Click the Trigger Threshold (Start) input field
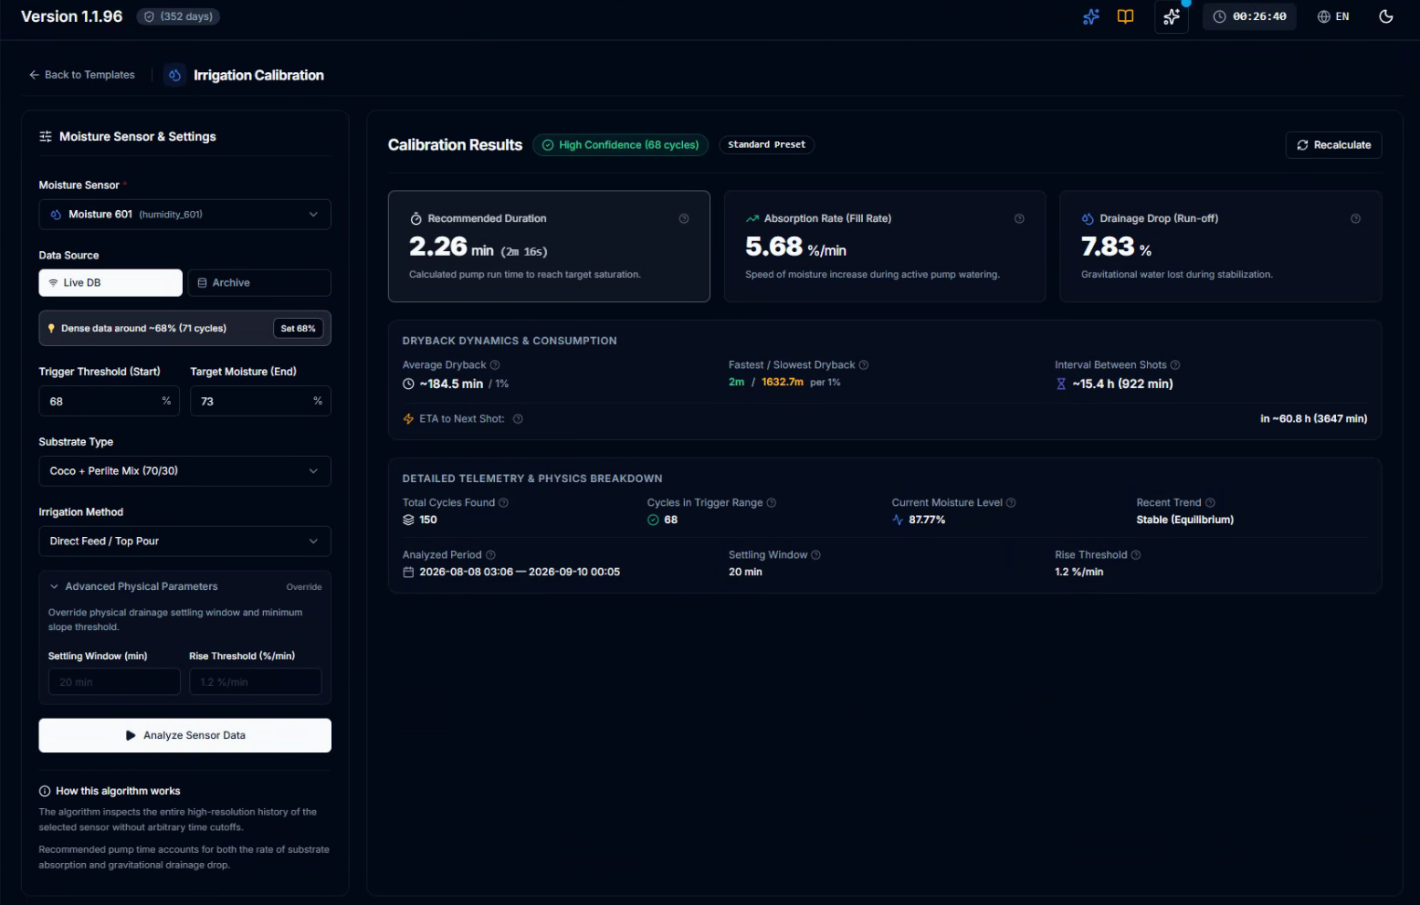Image resolution: width=1420 pixels, height=905 pixels. [110, 401]
